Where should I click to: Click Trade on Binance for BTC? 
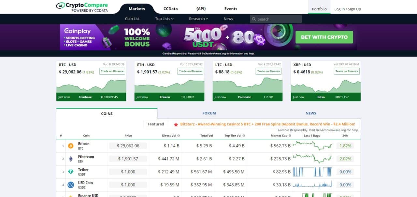click(112, 71)
